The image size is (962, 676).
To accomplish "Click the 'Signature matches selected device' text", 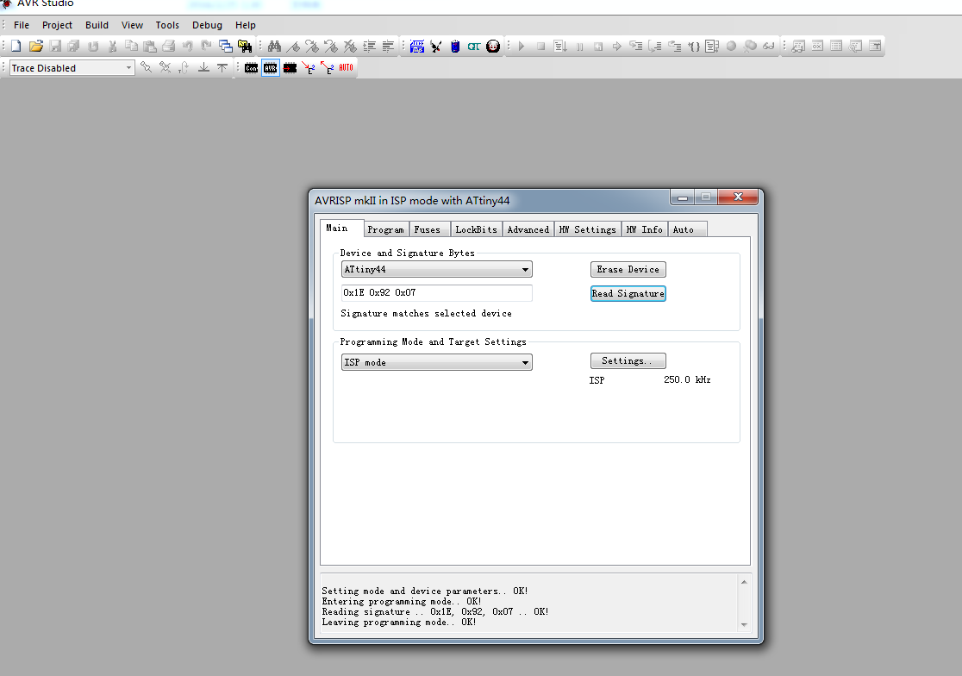I will click(x=427, y=314).
